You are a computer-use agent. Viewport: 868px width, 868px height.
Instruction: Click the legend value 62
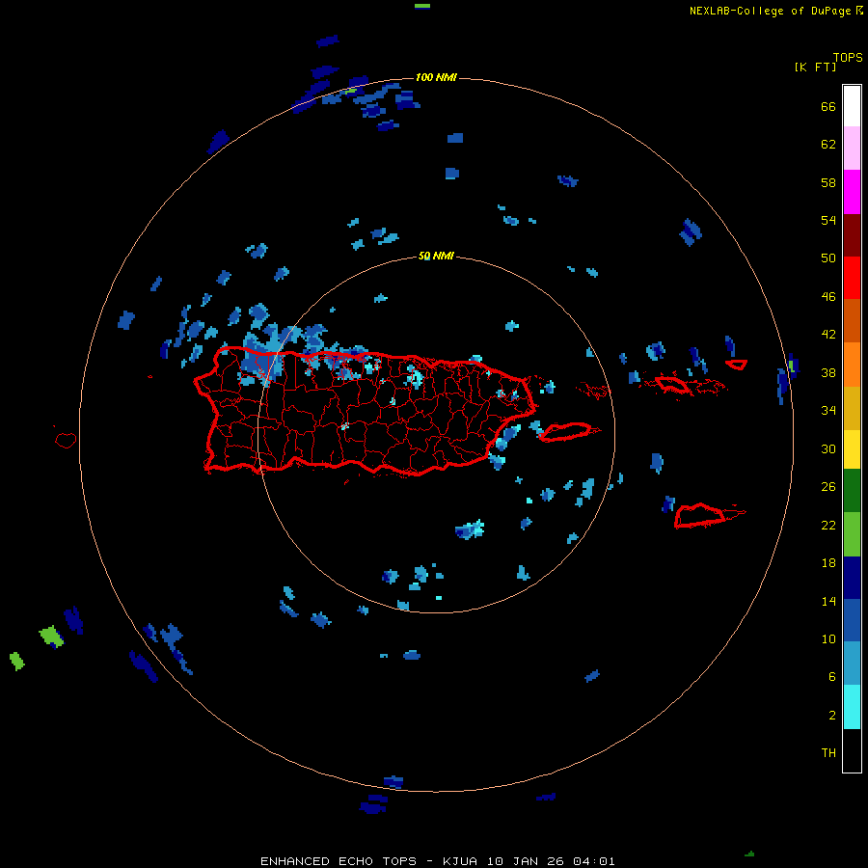[828, 145]
